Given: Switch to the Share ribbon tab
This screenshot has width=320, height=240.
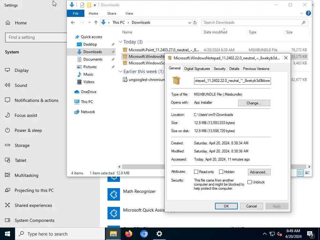Looking at the screenshot, I should point(112,13).
